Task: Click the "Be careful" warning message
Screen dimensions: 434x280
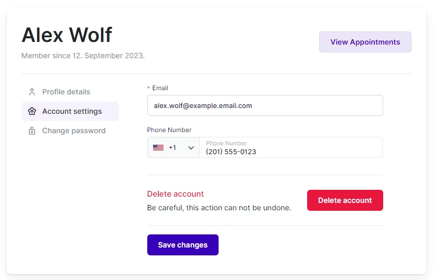Action: coord(219,208)
